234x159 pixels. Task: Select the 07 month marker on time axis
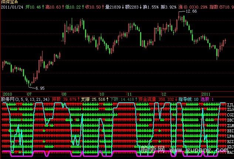[28, 94]
